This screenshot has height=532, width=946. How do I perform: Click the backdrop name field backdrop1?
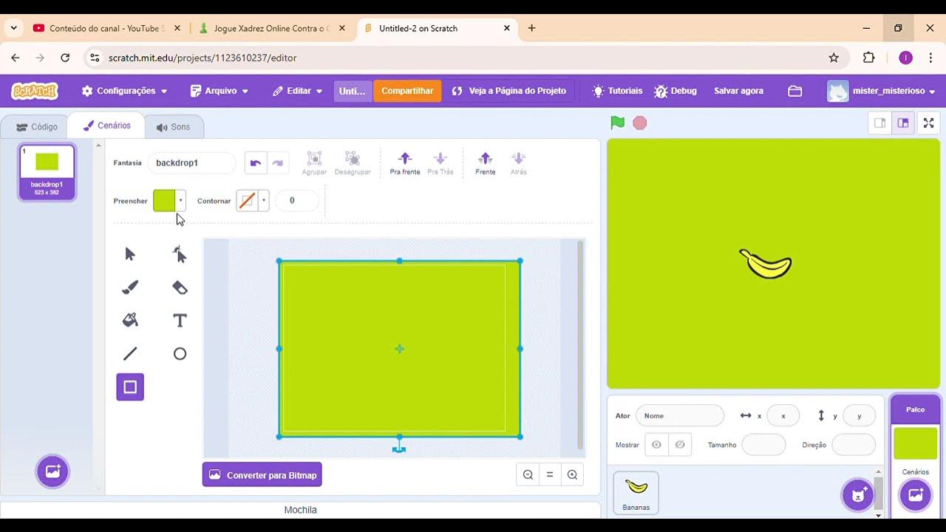(x=191, y=163)
